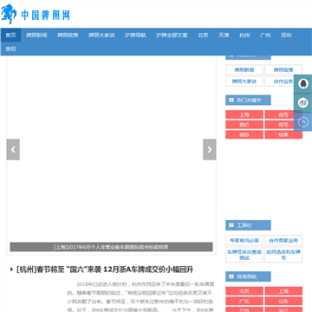Select 指标 hot keyword tag
This screenshot has height=312, width=312.
pos(244,134)
